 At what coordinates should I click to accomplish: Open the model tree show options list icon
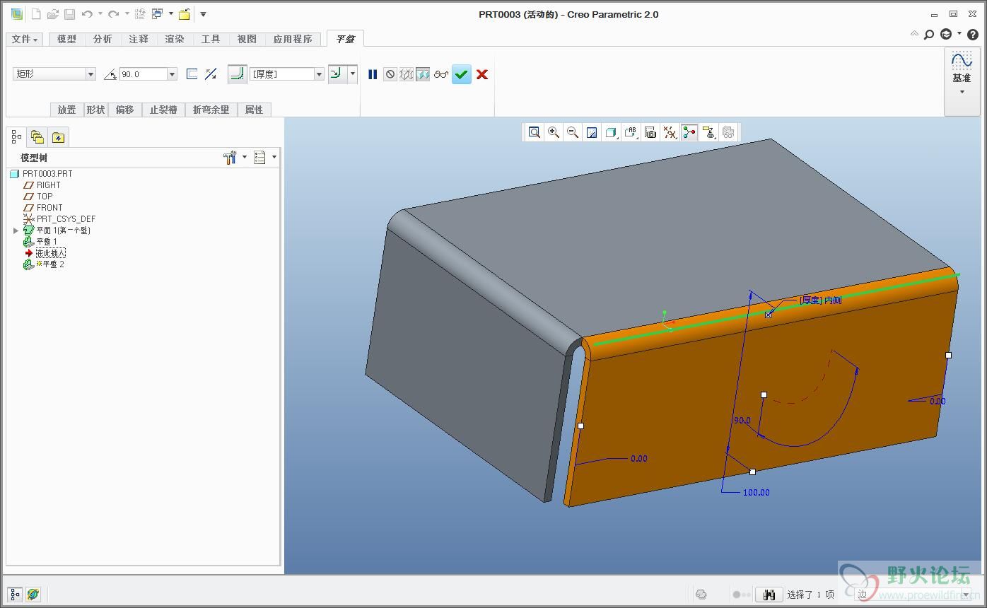[259, 158]
